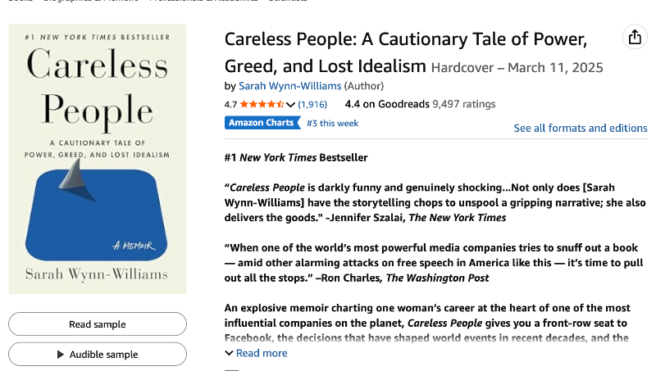The image size is (656, 371).
Task: Click the star rating icons
Action: pyautogui.click(x=262, y=104)
